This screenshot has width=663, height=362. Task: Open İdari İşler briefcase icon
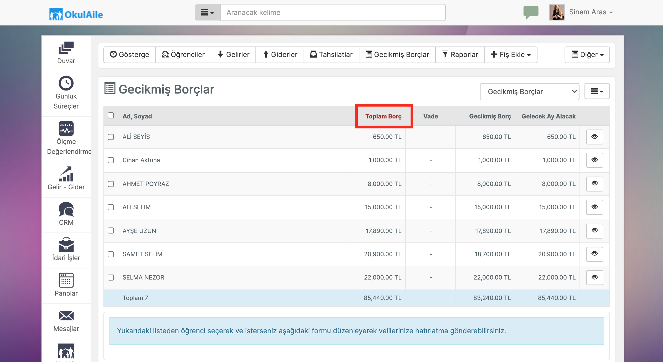point(66,245)
